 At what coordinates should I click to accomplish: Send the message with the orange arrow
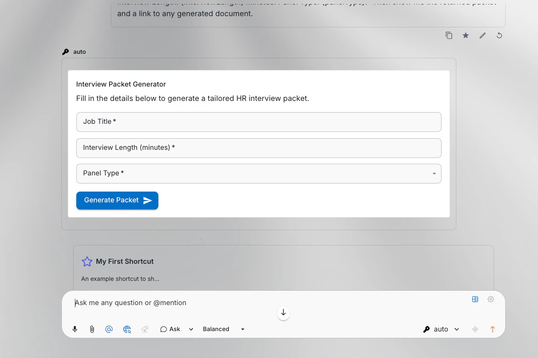point(492,329)
